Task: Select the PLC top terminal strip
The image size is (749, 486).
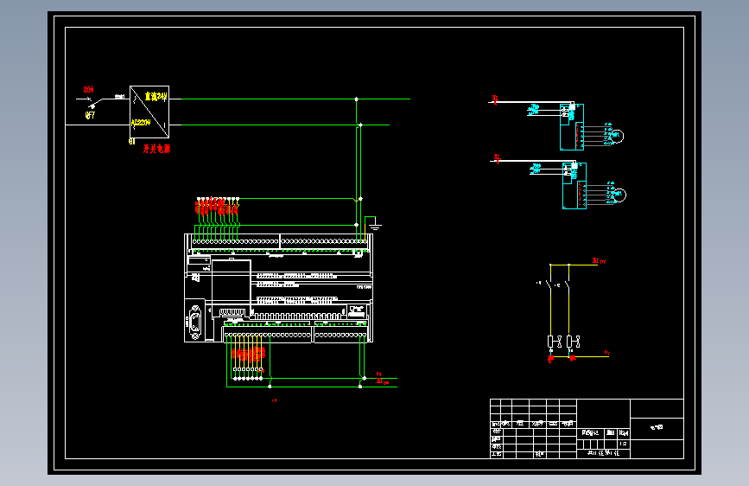Action: (x=279, y=241)
